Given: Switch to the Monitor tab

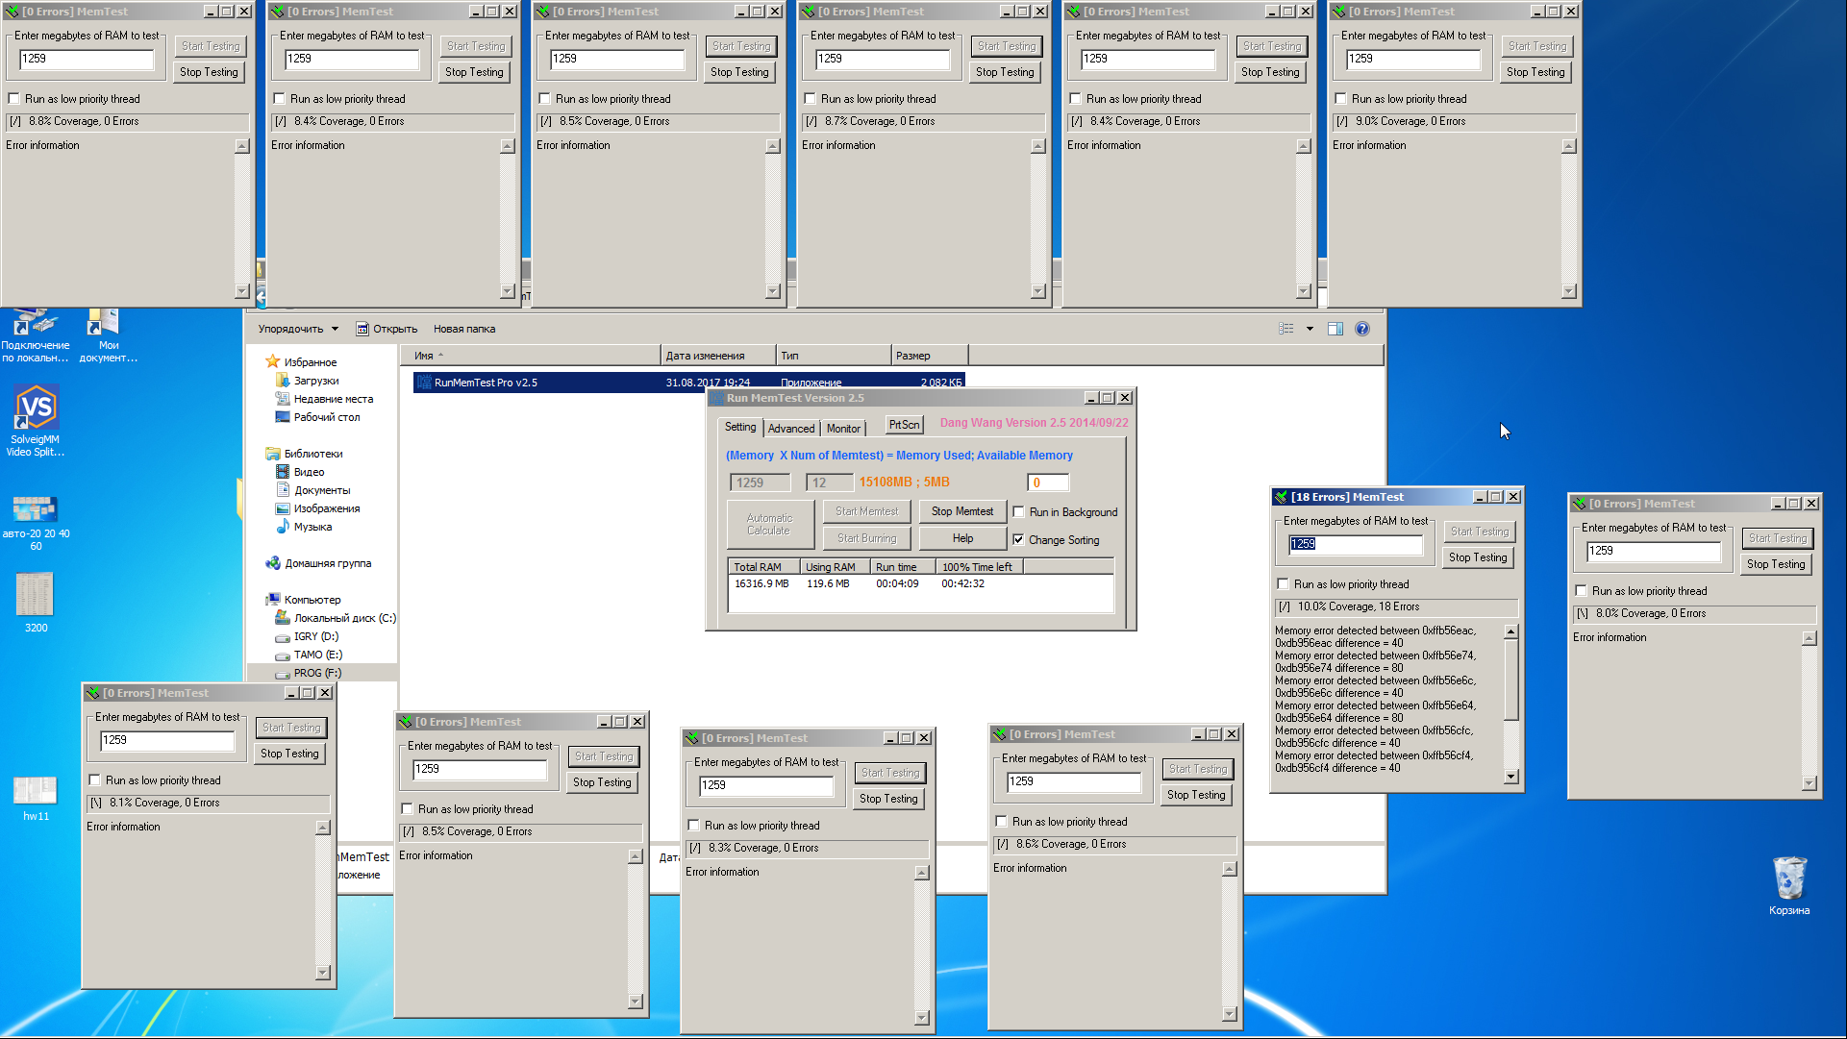Looking at the screenshot, I should (x=843, y=429).
